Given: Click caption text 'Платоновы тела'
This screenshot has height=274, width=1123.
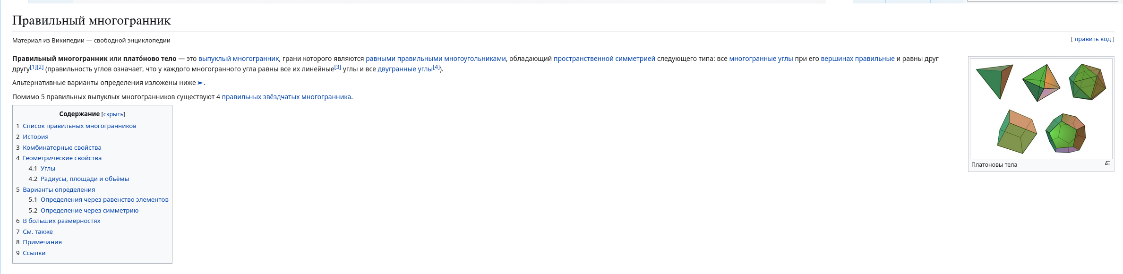Looking at the screenshot, I should (x=994, y=165).
